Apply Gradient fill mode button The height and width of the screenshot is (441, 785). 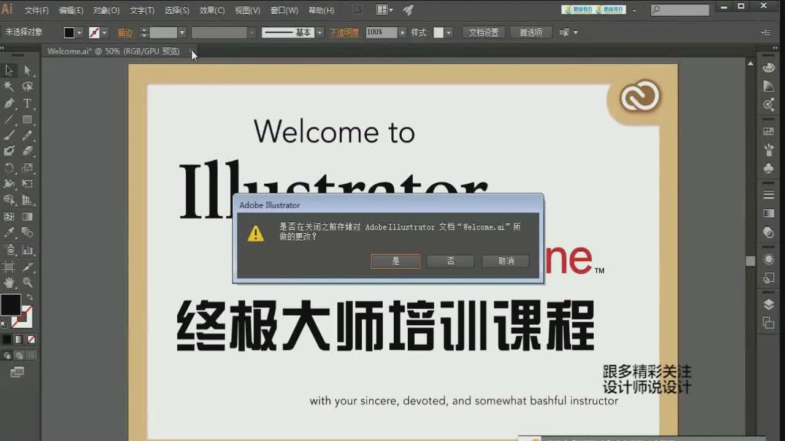19,339
